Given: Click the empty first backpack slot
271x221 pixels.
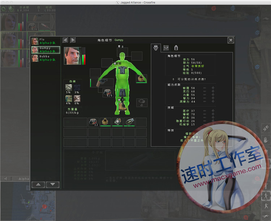Looking at the screenshot, I should point(76,122).
